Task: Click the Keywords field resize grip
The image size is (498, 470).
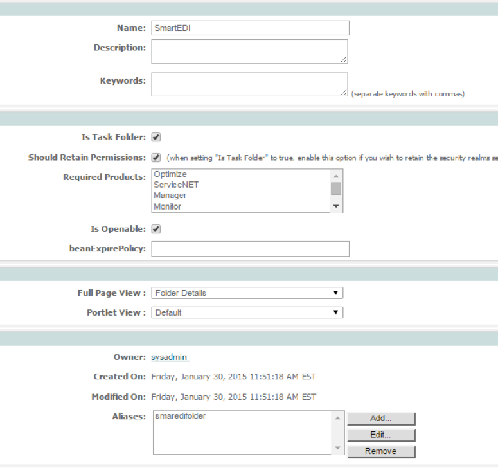Action: coord(344,92)
